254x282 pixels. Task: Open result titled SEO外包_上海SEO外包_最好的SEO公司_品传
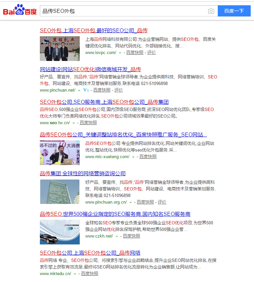point(94,31)
